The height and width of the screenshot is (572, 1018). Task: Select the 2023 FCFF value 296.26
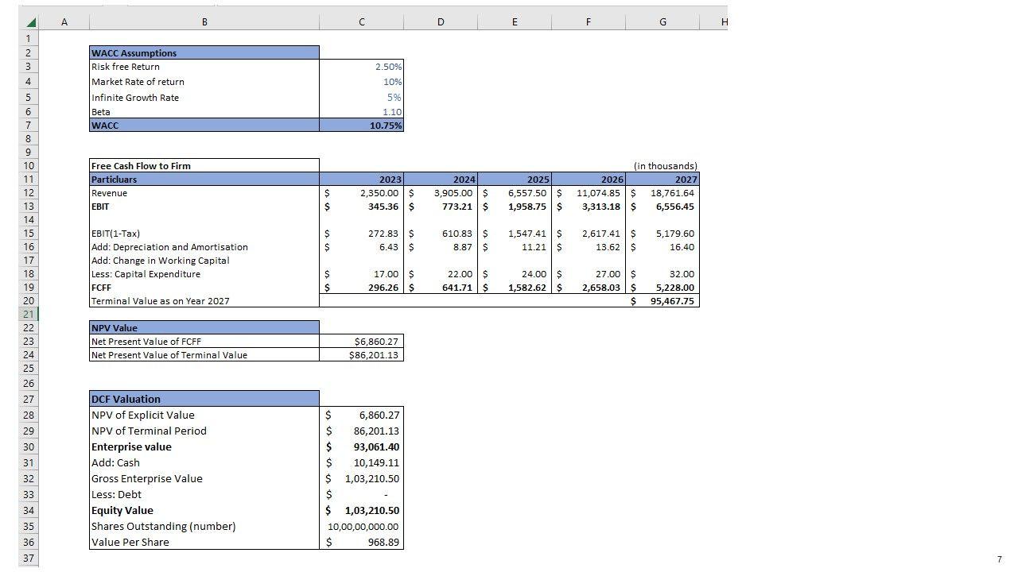coord(362,288)
